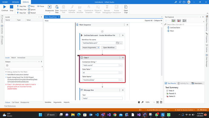
Task: Click the Output panel search box
Action: point(24,69)
